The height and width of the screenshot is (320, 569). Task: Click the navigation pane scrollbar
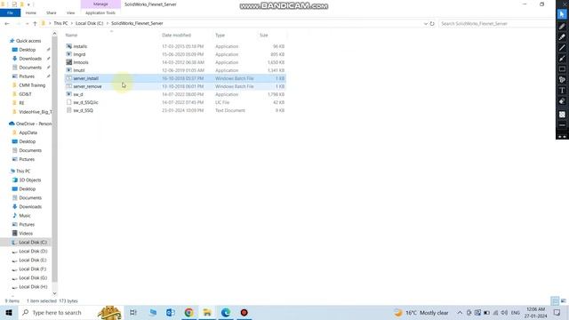click(x=54, y=160)
